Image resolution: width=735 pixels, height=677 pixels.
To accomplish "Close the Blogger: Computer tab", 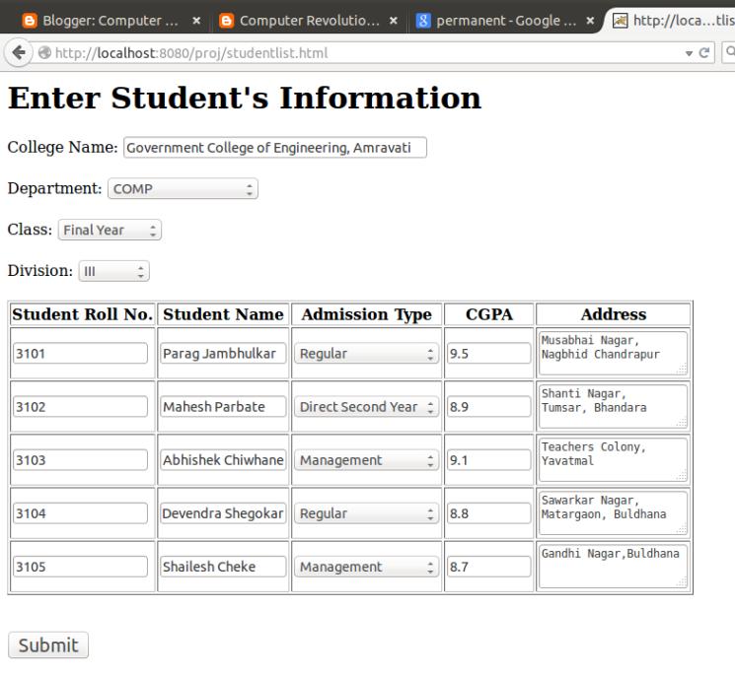I will tap(197, 21).
